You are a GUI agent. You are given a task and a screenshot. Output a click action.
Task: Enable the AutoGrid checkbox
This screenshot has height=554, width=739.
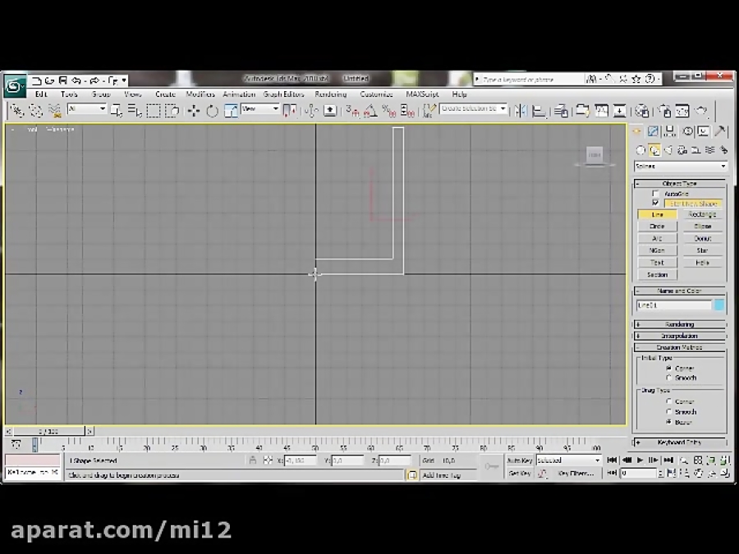tap(655, 194)
